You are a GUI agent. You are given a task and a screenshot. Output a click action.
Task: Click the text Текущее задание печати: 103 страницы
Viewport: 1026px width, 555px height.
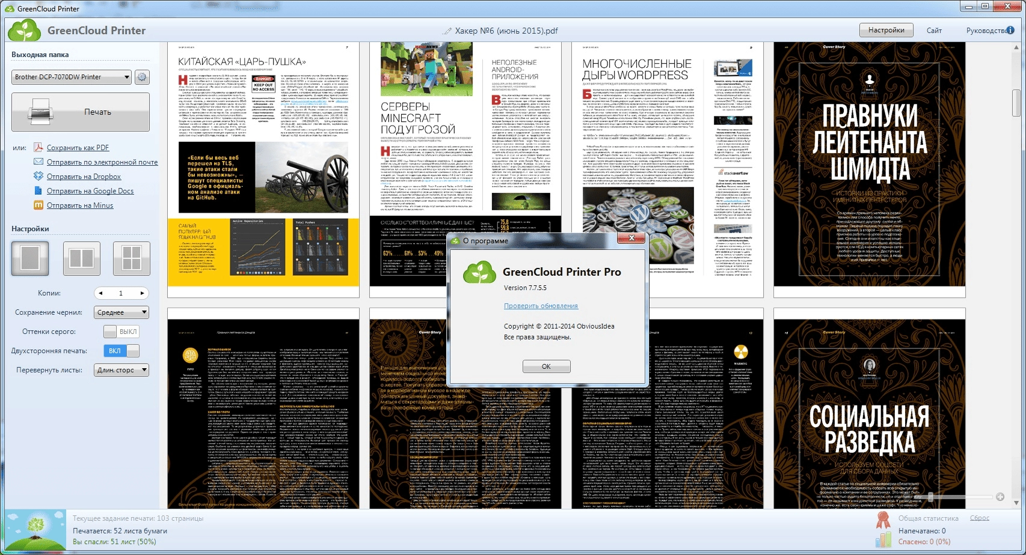(138, 518)
